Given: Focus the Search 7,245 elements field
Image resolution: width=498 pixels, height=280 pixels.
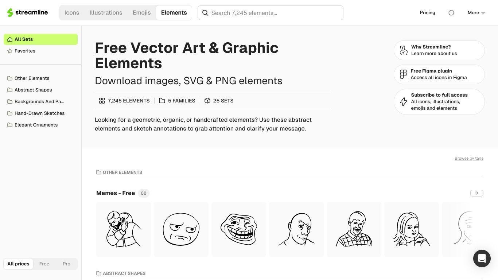Looking at the screenshot, I should click(x=271, y=13).
